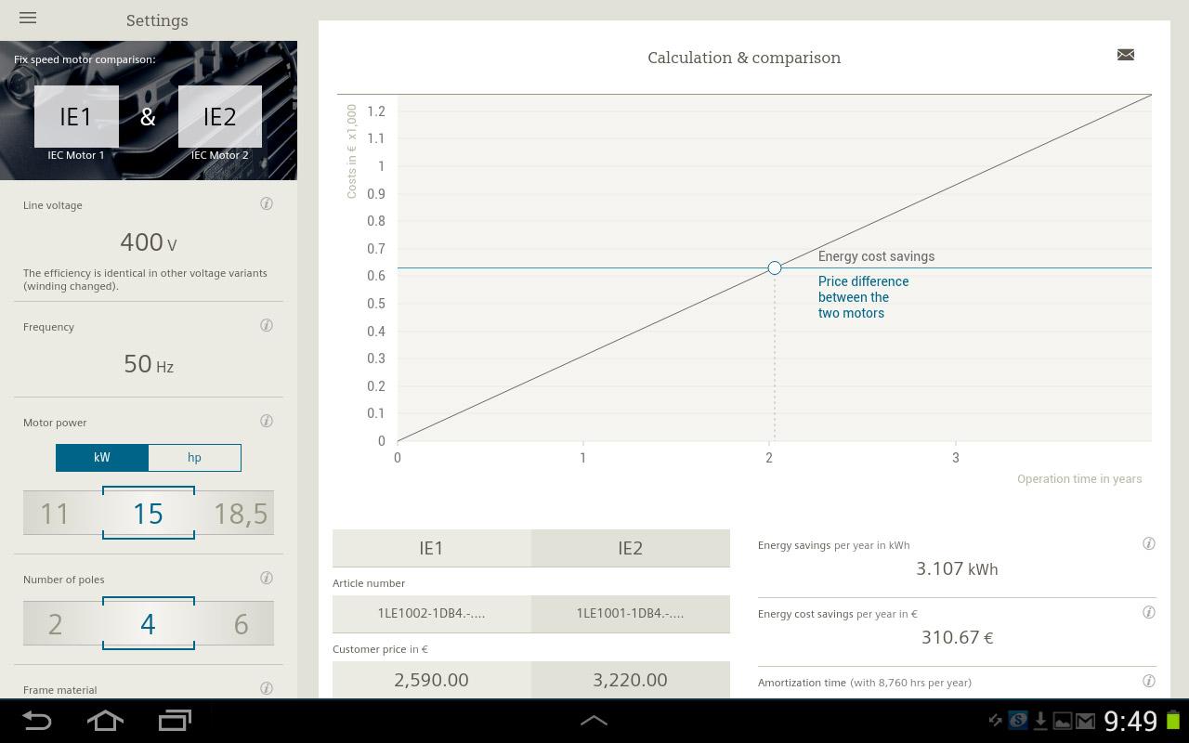Select 2 poles

pyautogui.click(x=56, y=624)
